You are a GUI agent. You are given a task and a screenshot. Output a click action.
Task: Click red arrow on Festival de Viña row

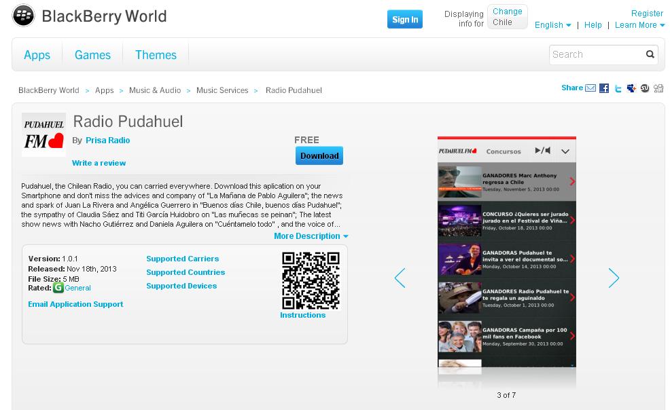click(572, 220)
